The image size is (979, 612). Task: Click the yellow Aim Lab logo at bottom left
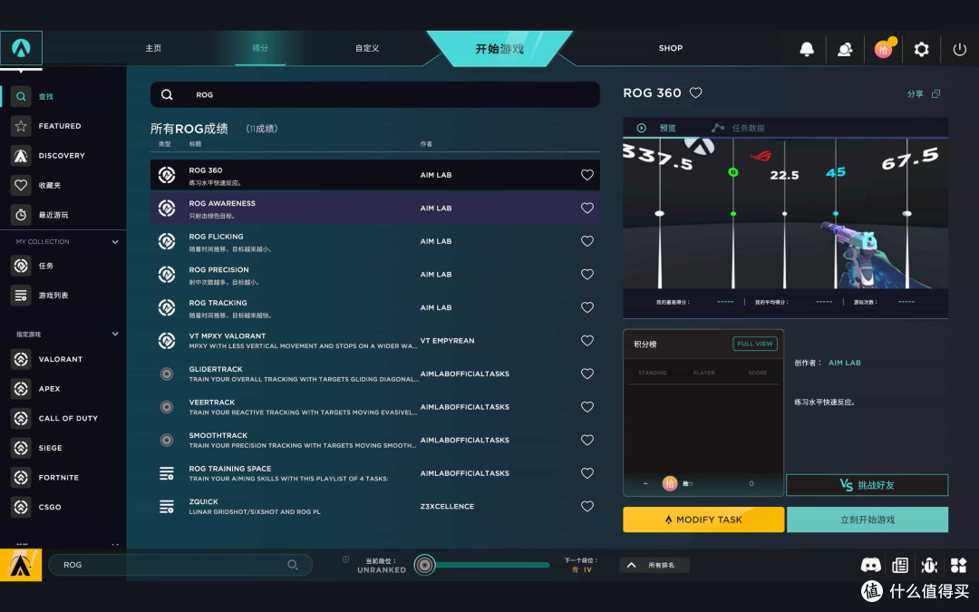[x=21, y=565]
